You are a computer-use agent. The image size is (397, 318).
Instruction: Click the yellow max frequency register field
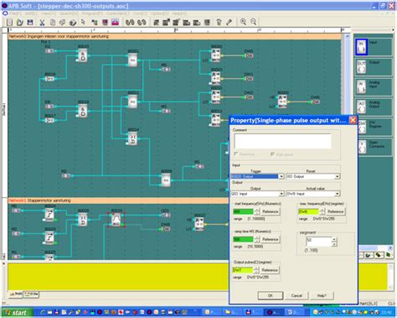point(309,211)
